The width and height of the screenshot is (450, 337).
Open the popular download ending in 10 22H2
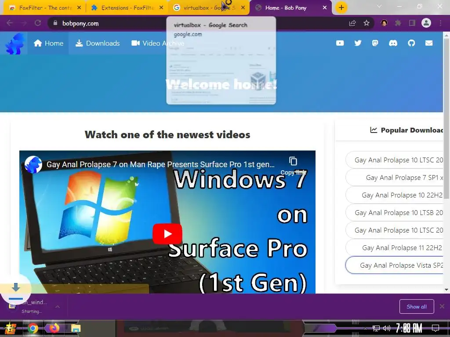pos(395,195)
